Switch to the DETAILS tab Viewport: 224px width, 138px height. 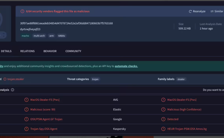click(x=6, y=51)
